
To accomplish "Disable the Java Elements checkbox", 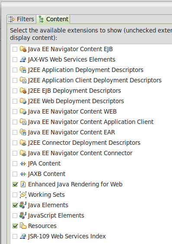I will click(x=15, y=205).
